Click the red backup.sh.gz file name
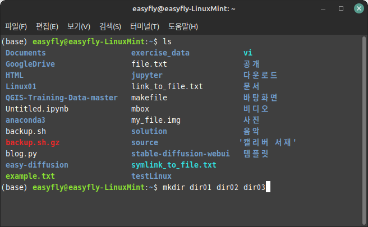368x227 pixels. 33,142
